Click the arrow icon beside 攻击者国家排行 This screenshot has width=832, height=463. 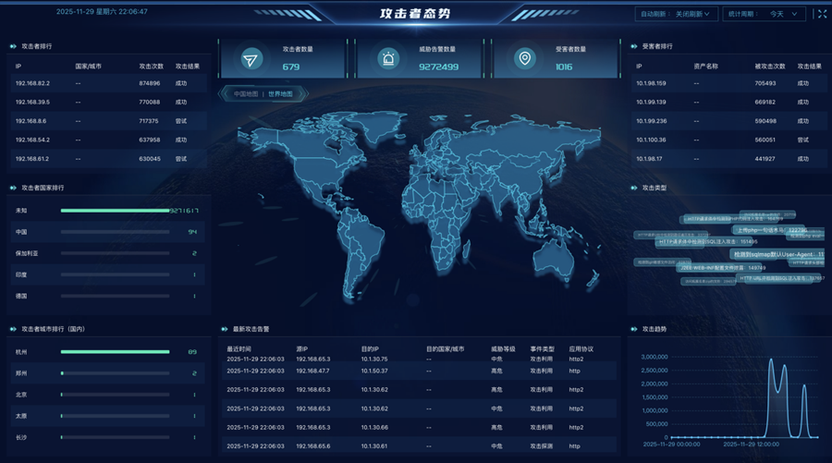click(x=13, y=188)
